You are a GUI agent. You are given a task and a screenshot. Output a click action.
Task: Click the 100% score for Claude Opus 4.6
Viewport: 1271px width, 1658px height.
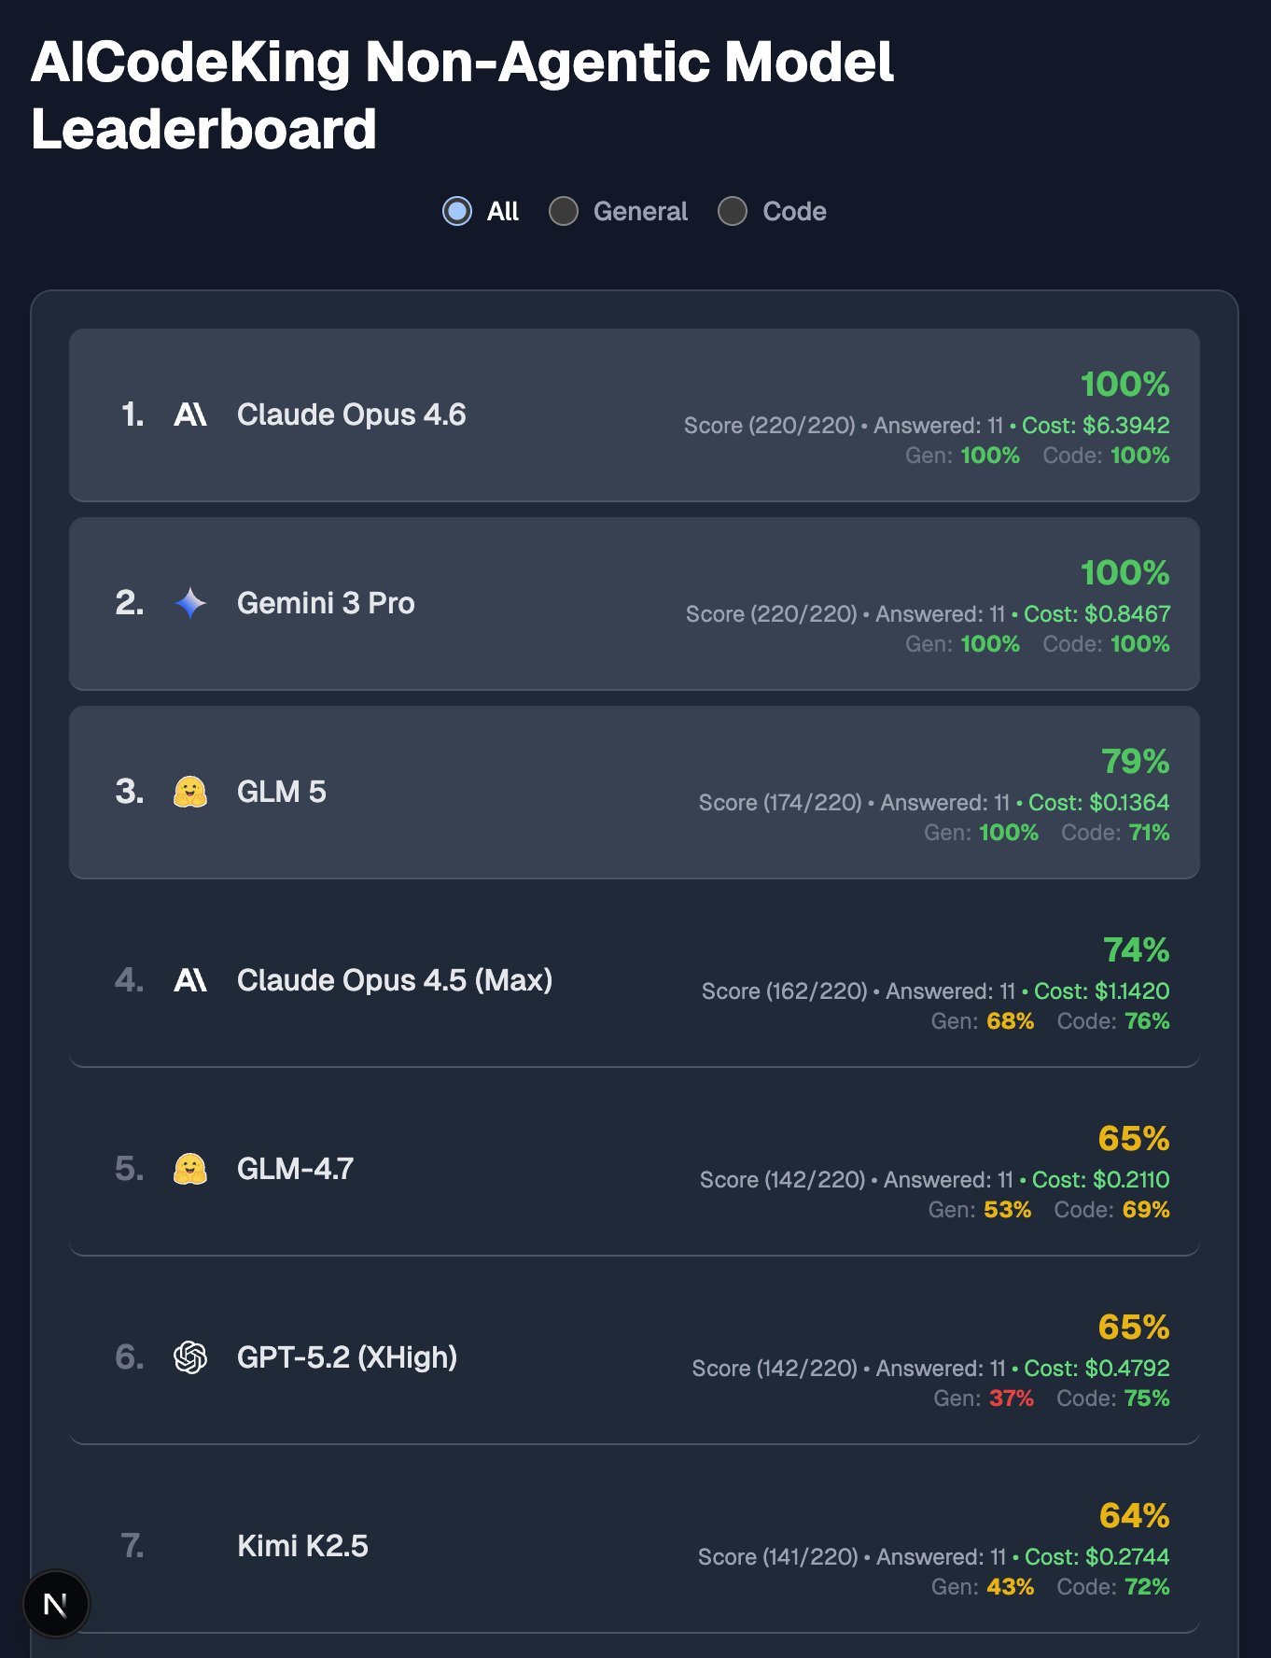pos(1124,384)
